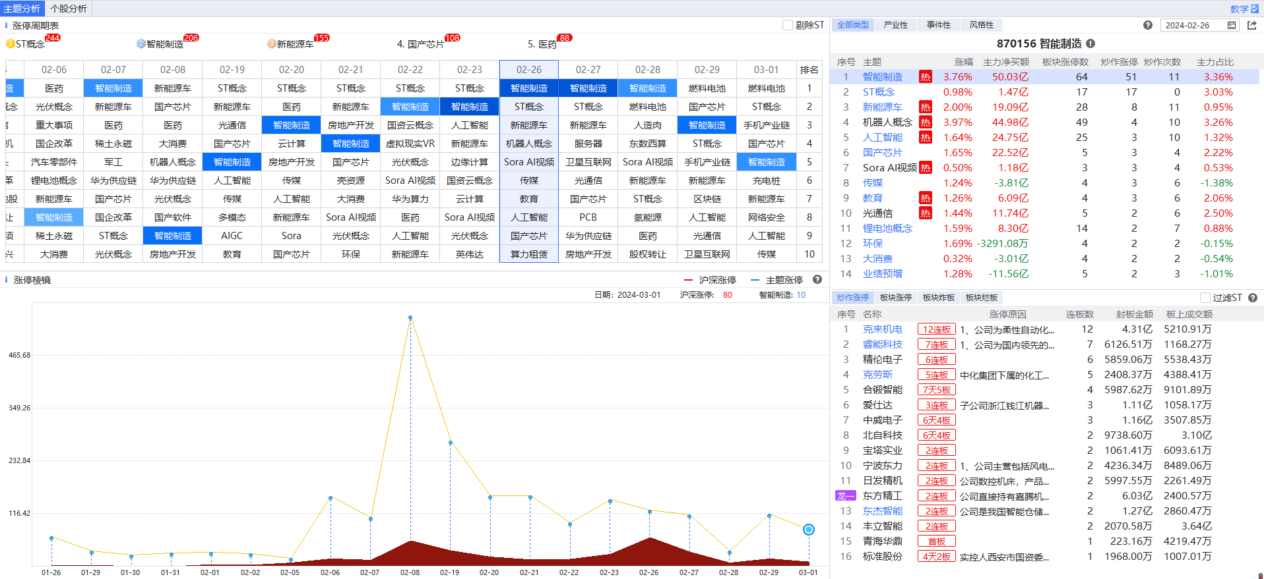The width and height of the screenshot is (1264, 579).
Task: Click the 教学 tutorial icon at top right
Action: (x=1254, y=9)
